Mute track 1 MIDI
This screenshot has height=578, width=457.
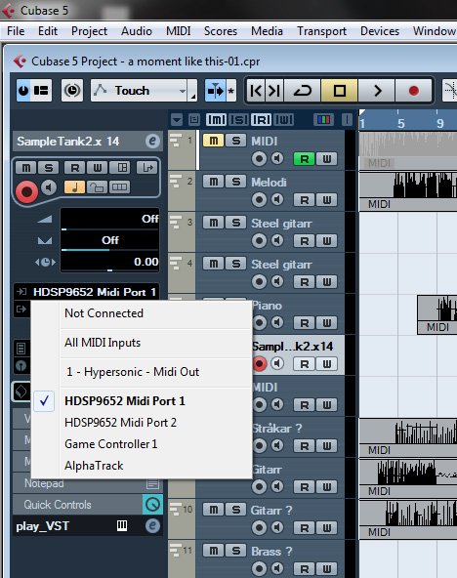coord(214,141)
